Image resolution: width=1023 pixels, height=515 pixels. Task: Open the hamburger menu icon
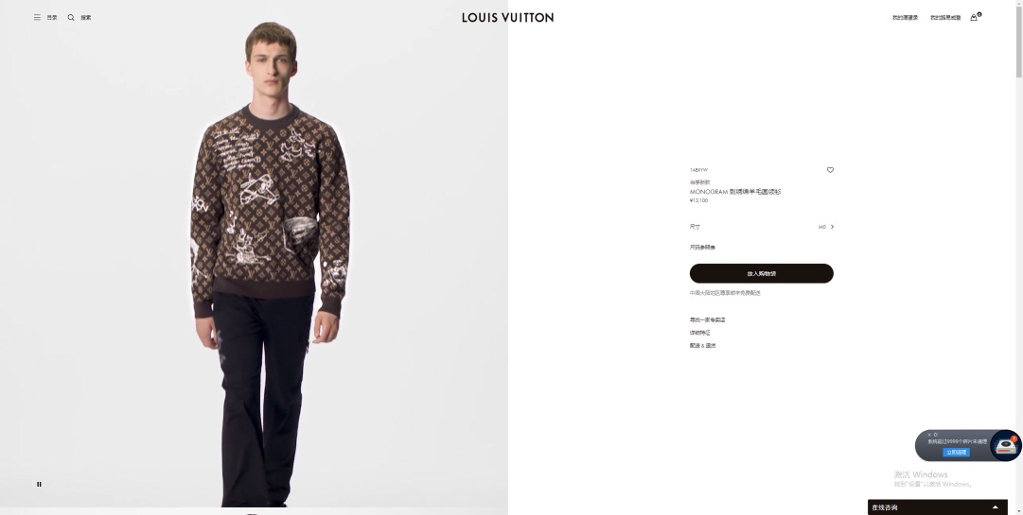(x=37, y=18)
